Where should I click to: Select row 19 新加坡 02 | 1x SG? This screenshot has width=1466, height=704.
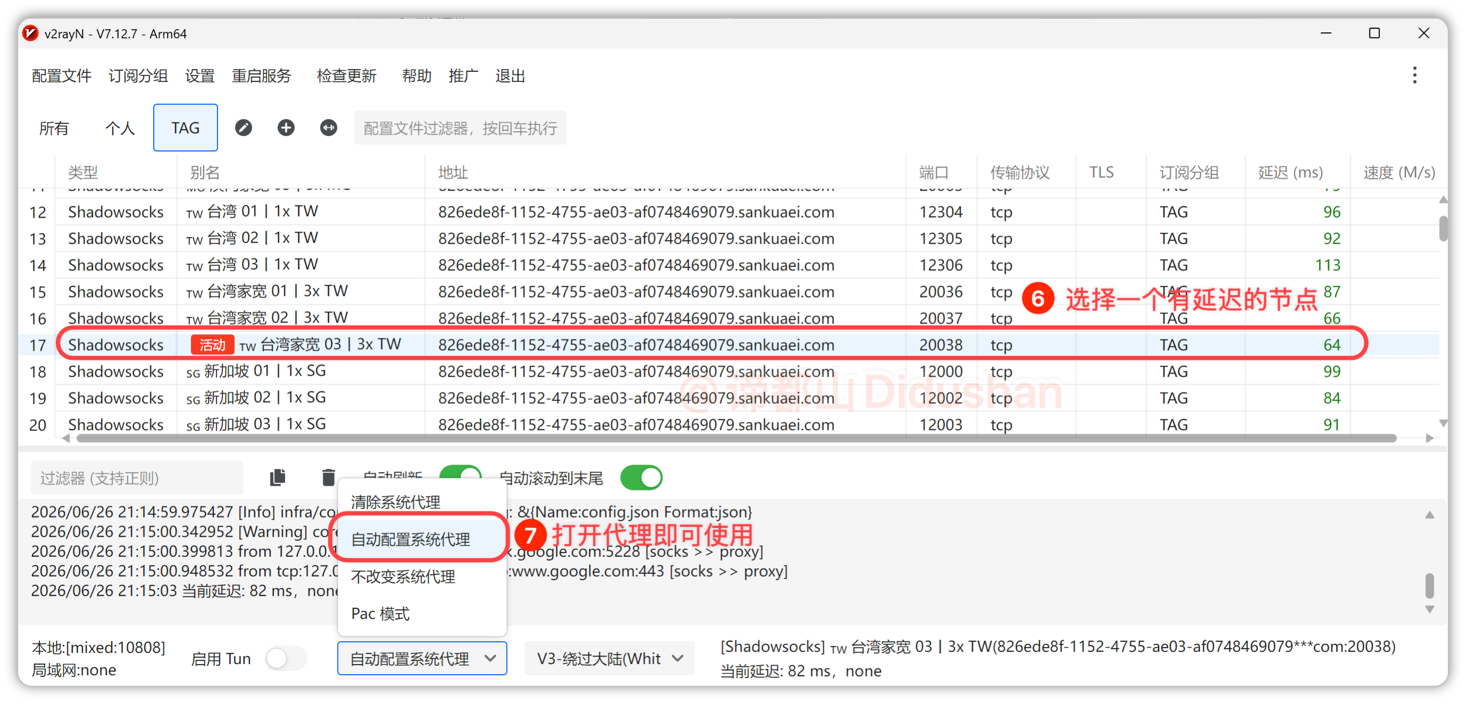click(728, 398)
